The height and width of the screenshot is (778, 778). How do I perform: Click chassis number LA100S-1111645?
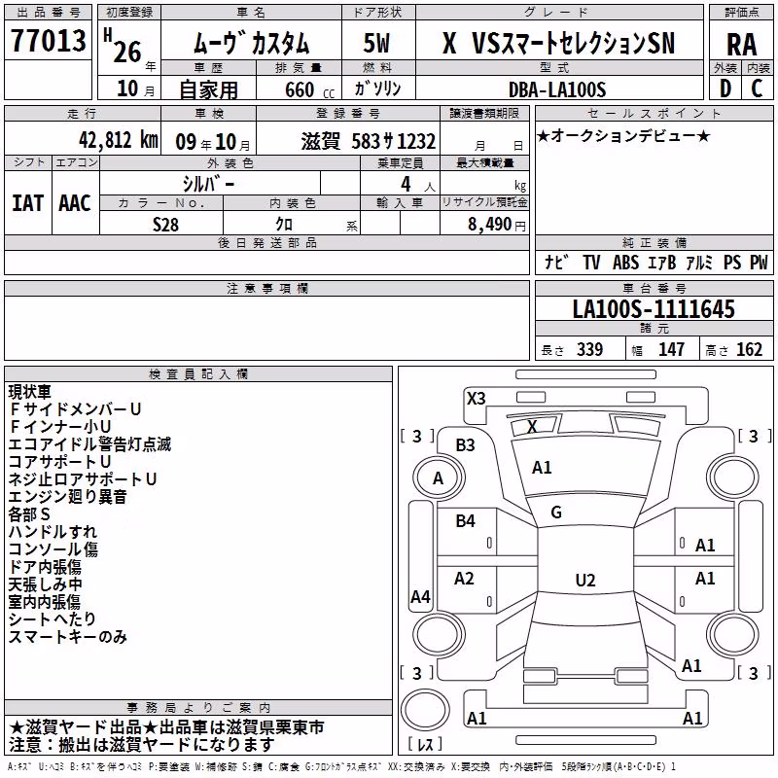click(x=654, y=308)
